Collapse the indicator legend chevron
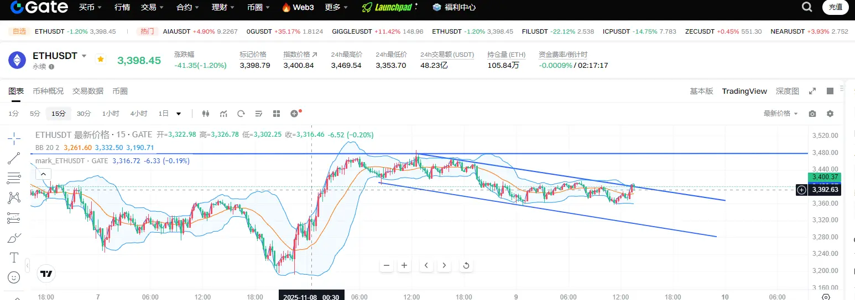Viewport: 855px width, 300px height. coord(43,174)
